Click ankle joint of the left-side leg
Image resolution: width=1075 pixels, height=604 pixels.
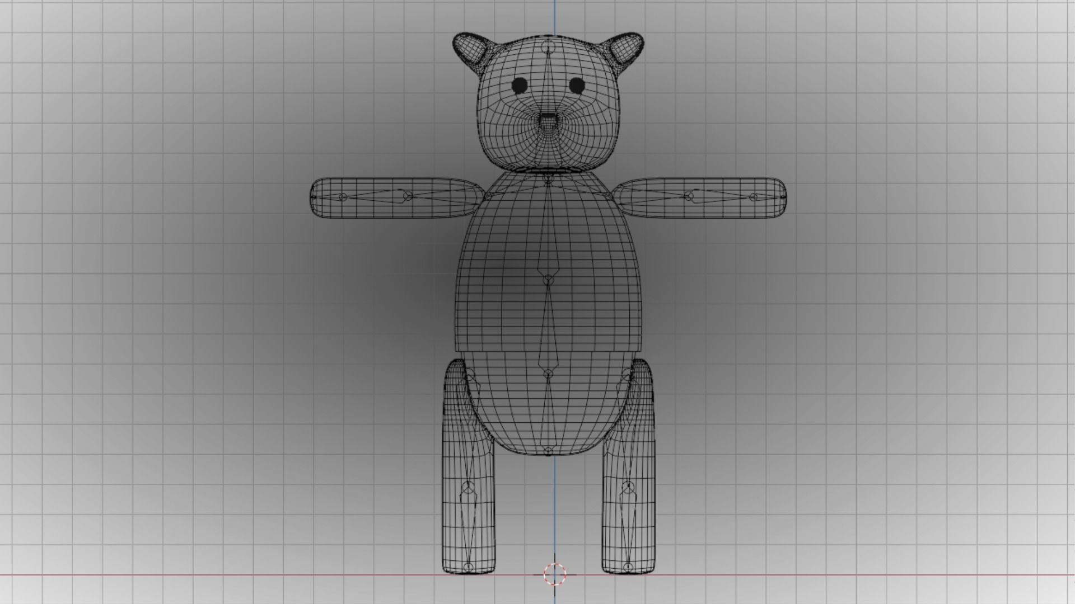tap(468, 568)
